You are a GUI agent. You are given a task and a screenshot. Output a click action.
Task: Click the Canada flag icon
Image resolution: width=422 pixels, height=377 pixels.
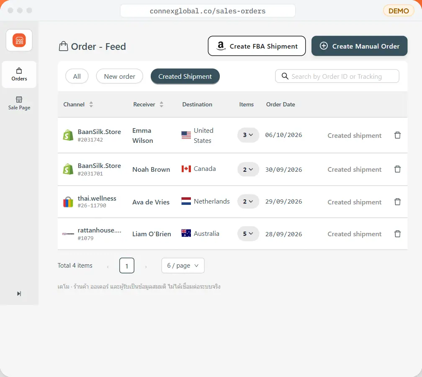tap(186, 169)
